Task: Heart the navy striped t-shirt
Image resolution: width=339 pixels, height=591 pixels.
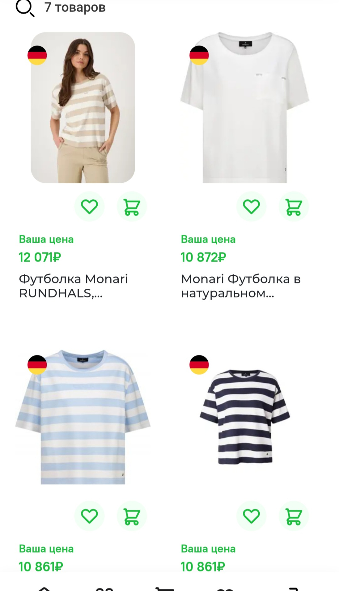Action: 251,516
